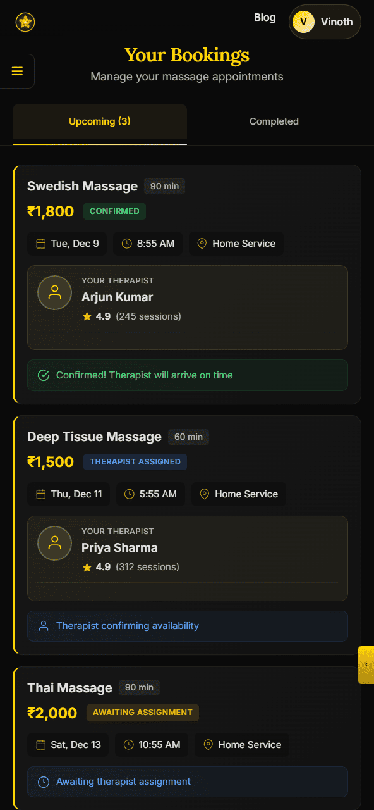Switch to the Completed tab
Screen dimensions: 374x810
tap(274, 121)
